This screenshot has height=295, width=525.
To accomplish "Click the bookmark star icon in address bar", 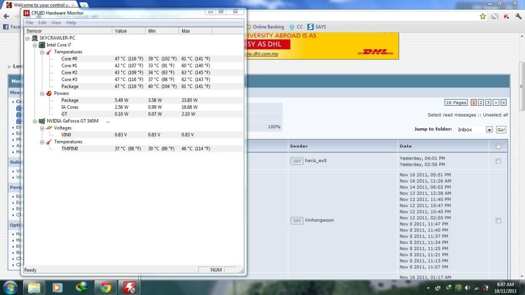I will (483, 16).
